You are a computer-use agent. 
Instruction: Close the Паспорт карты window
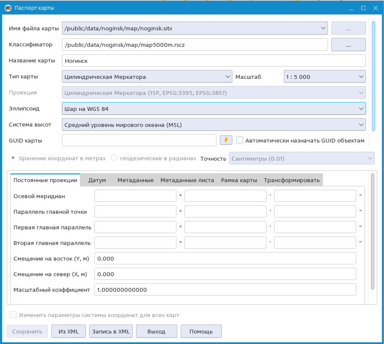tap(375, 8)
